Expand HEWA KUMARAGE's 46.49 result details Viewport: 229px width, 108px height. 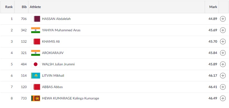tap(223, 98)
